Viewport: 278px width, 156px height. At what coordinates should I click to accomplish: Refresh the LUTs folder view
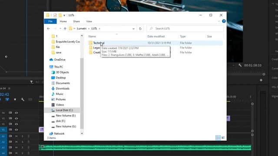(140, 29)
